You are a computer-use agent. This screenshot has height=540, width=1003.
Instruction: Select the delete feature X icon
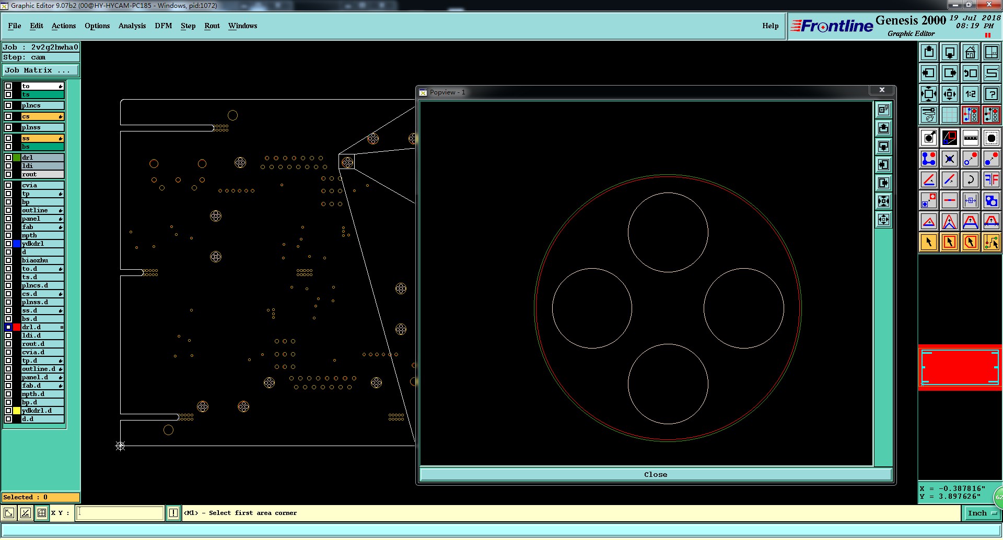tap(950, 159)
